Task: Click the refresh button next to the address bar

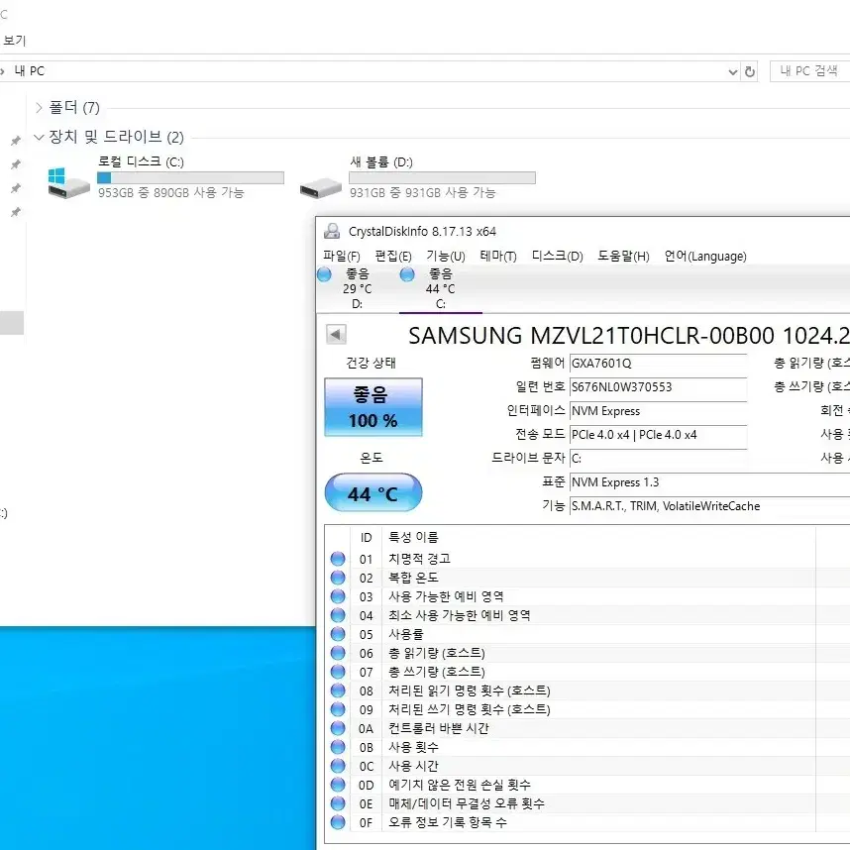Action: 750,71
